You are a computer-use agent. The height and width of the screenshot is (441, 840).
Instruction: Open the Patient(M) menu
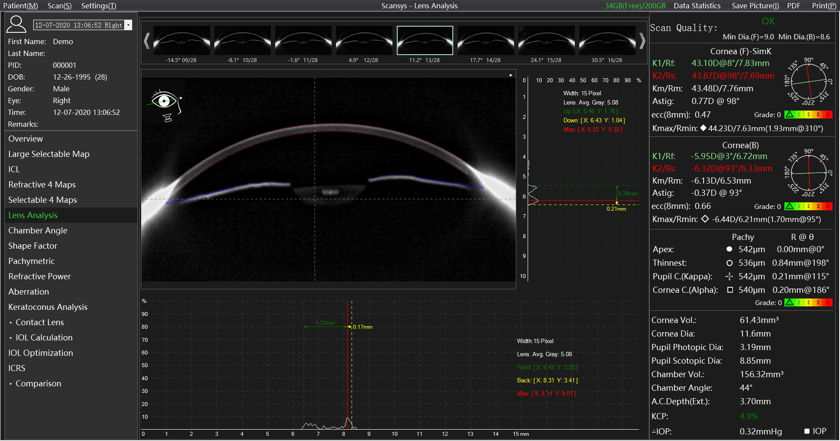click(x=21, y=6)
